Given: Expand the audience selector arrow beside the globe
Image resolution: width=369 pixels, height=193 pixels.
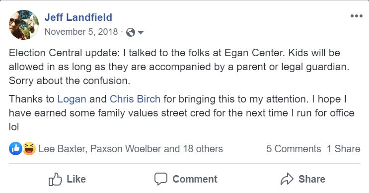Looking at the screenshot, I should [x=141, y=32].
